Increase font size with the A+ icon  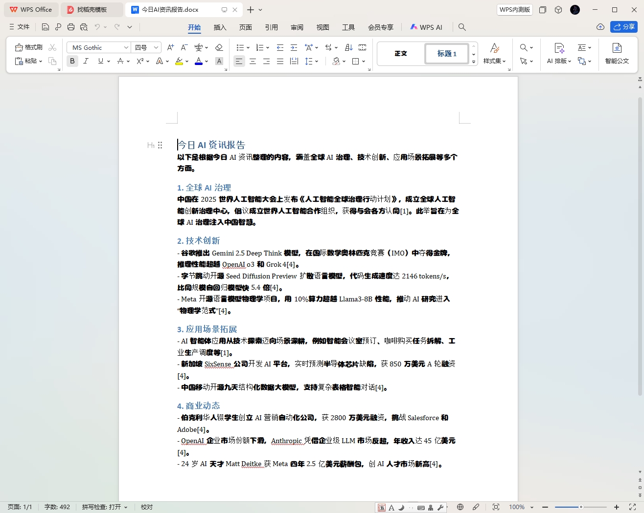pyautogui.click(x=170, y=47)
